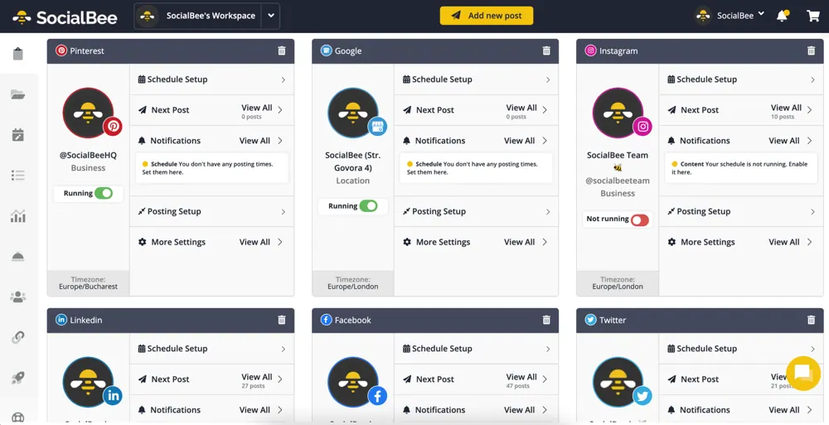Expand Pinterest Schedule Setup chevron
The image size is (829, 425).
[284, 80]
